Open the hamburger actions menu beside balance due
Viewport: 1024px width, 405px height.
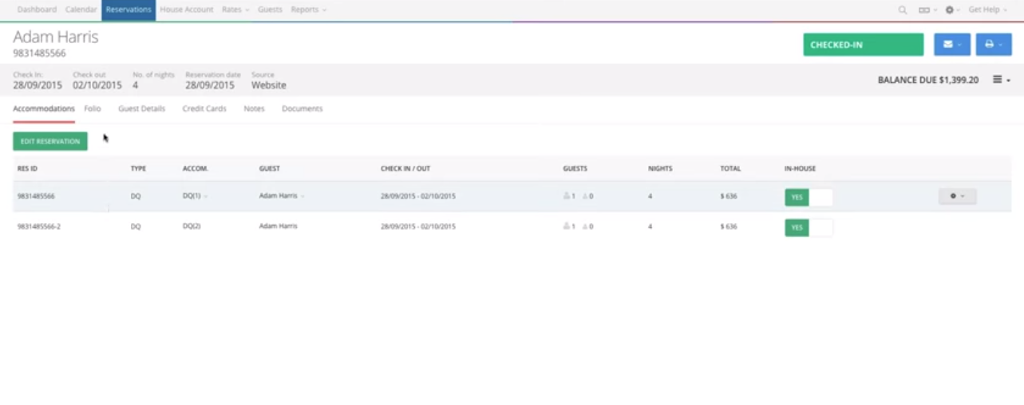pos(1001,80)
